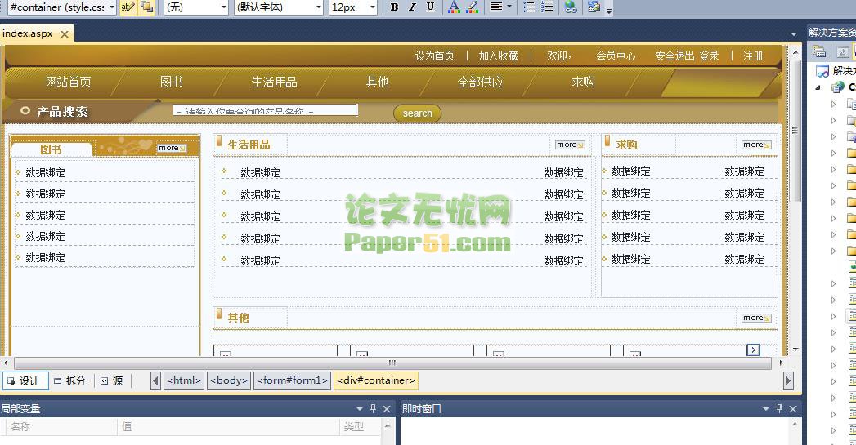
Task: Click the more button in 其他 section
Action: coord(756,318)
